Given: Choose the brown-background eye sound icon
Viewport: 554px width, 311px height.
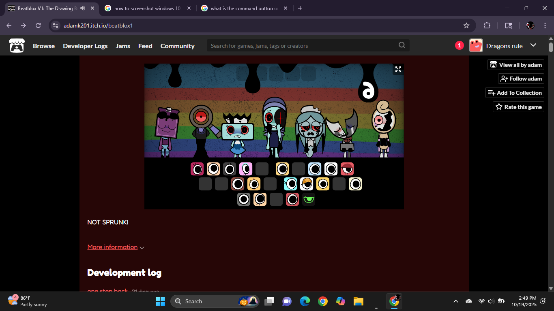Looking at the screenshot, I should pyautogui.click(x=238, y=184).
